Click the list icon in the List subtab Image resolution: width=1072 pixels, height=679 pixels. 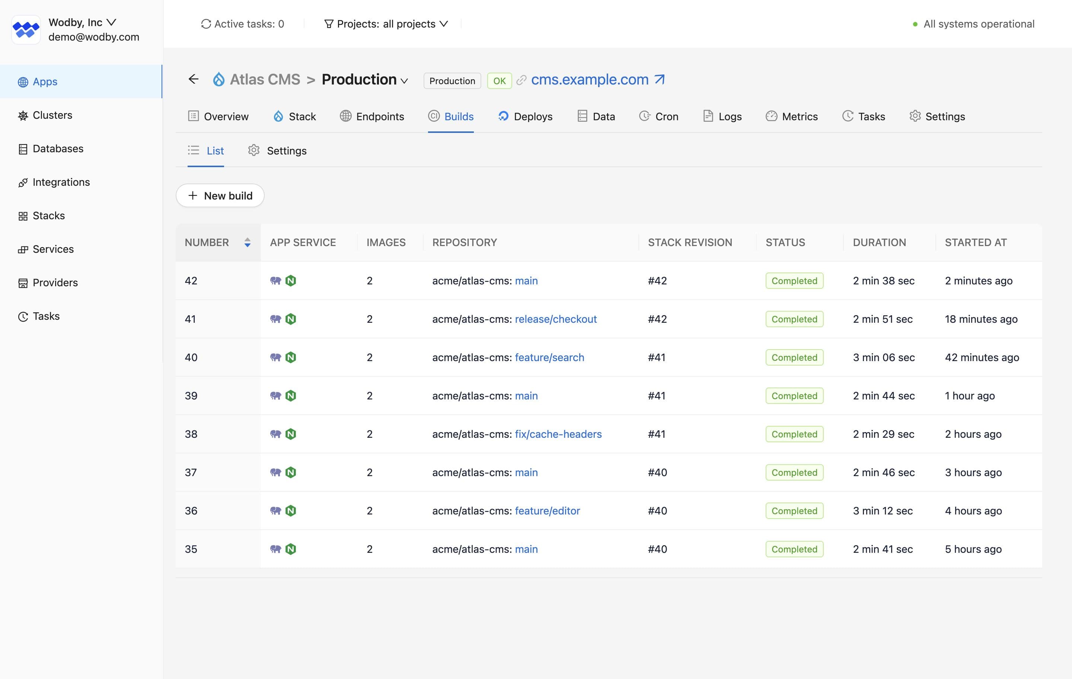193,150
